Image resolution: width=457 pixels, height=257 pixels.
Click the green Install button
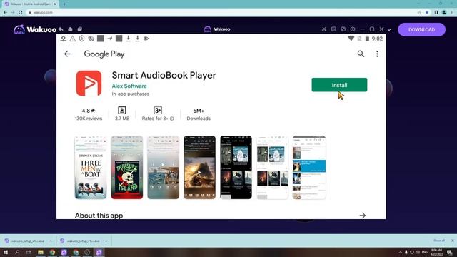339,85
